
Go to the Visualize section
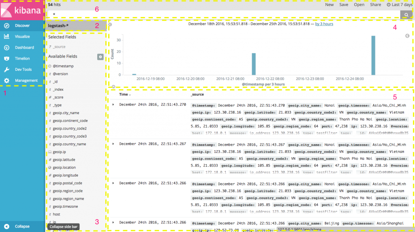(x=22, y=36)
